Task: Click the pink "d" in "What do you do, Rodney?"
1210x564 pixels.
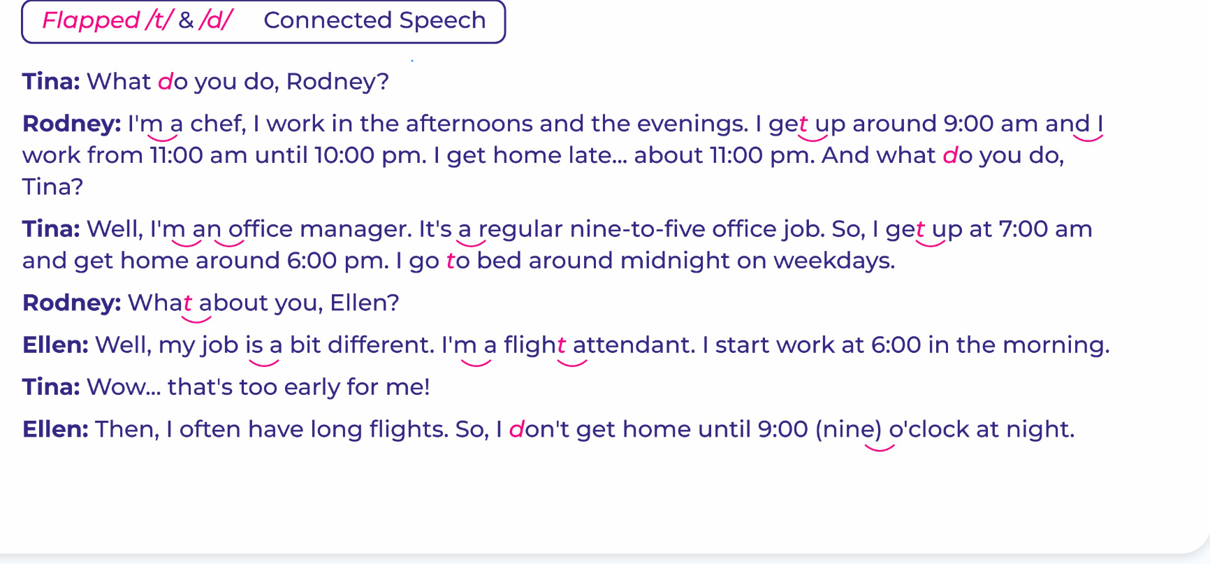Action: [x=166, y=82]
